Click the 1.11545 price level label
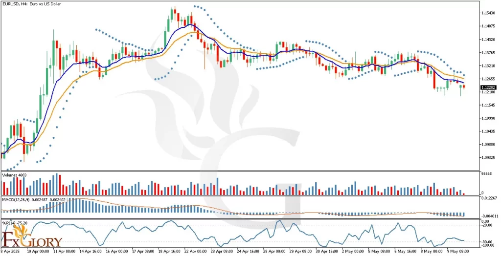501x256 pixels. [489, 105]
